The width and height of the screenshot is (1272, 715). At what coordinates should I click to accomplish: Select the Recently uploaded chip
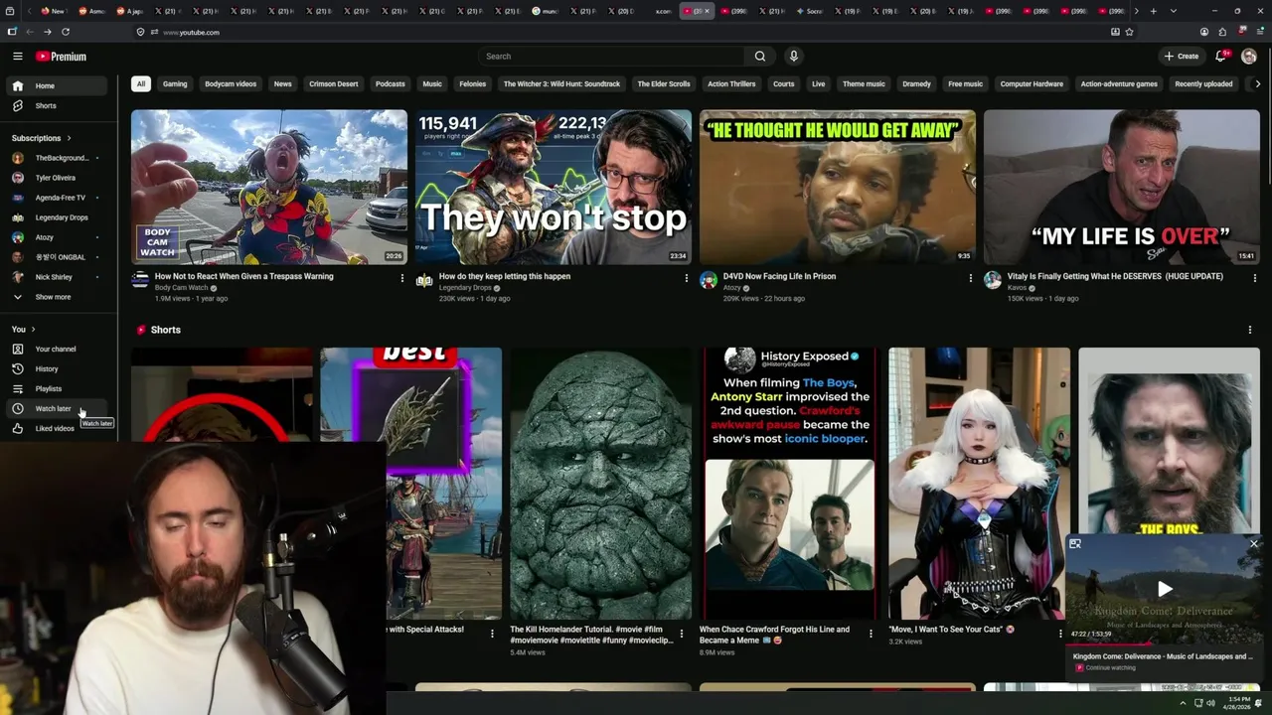1203,84
